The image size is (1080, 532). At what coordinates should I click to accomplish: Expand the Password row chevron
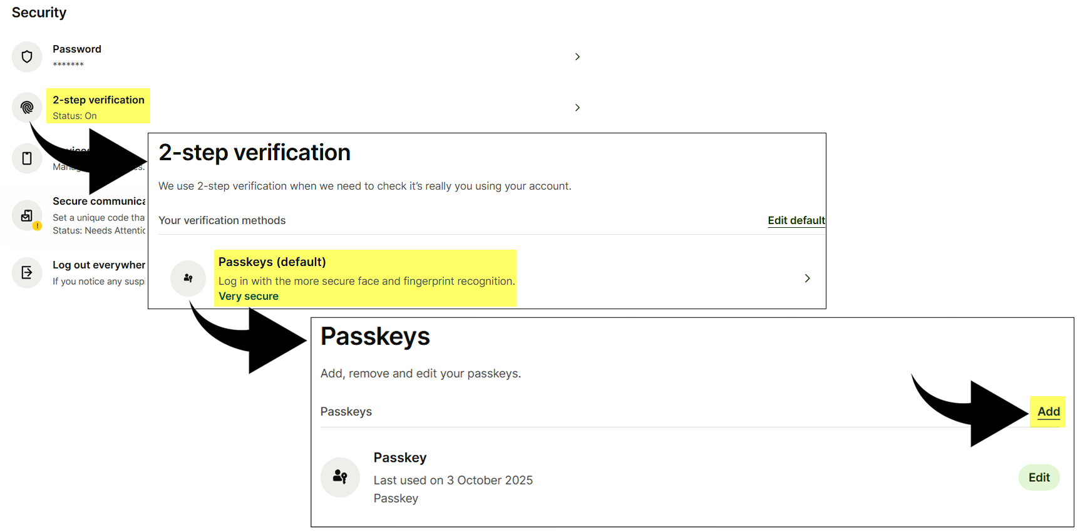click(577, 56)
